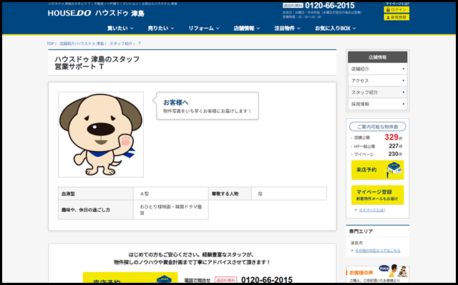
Task: Click the A型 blood type cell
Action: [171, 194]
